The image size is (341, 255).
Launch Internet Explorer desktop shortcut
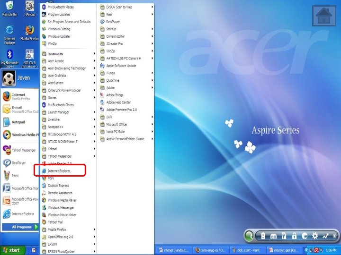(x=9, y=34)
